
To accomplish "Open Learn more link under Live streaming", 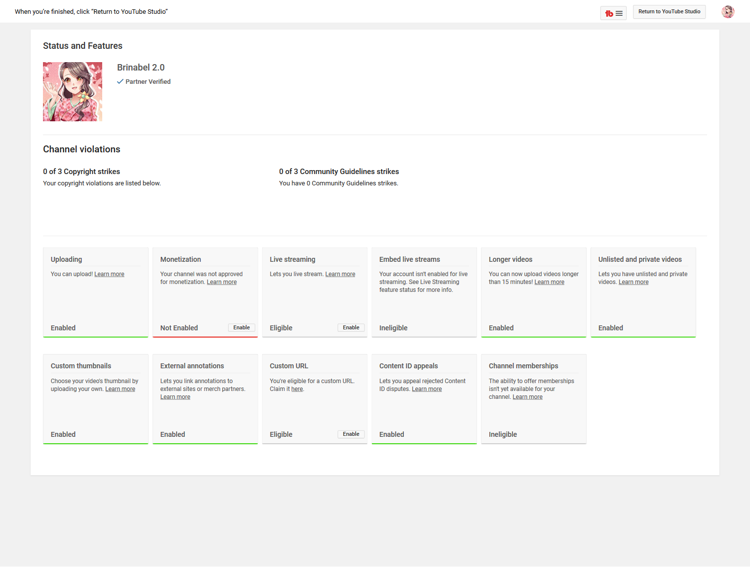I will tap(340, 274).
